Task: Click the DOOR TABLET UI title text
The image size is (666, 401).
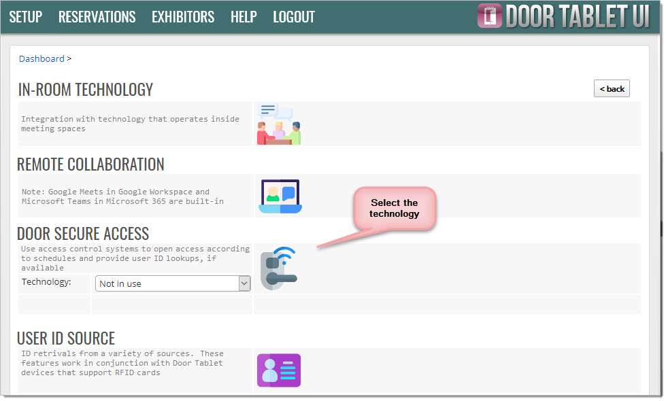Action: coord(578,16)
